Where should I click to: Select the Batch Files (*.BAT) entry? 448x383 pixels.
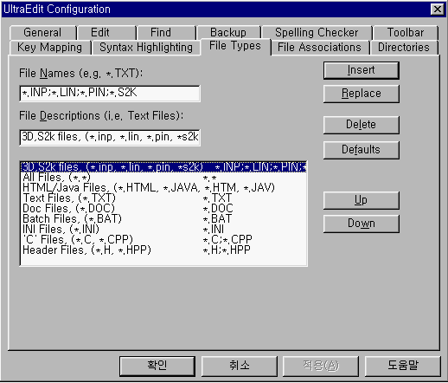pyautogui.click(x=163, y=219)
